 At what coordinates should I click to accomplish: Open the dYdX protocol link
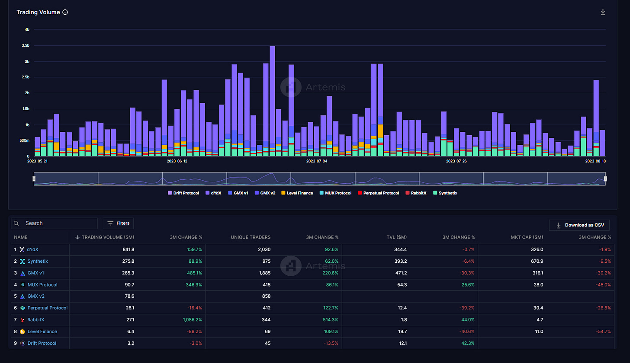pyautogui.click(x=33, y=250)
